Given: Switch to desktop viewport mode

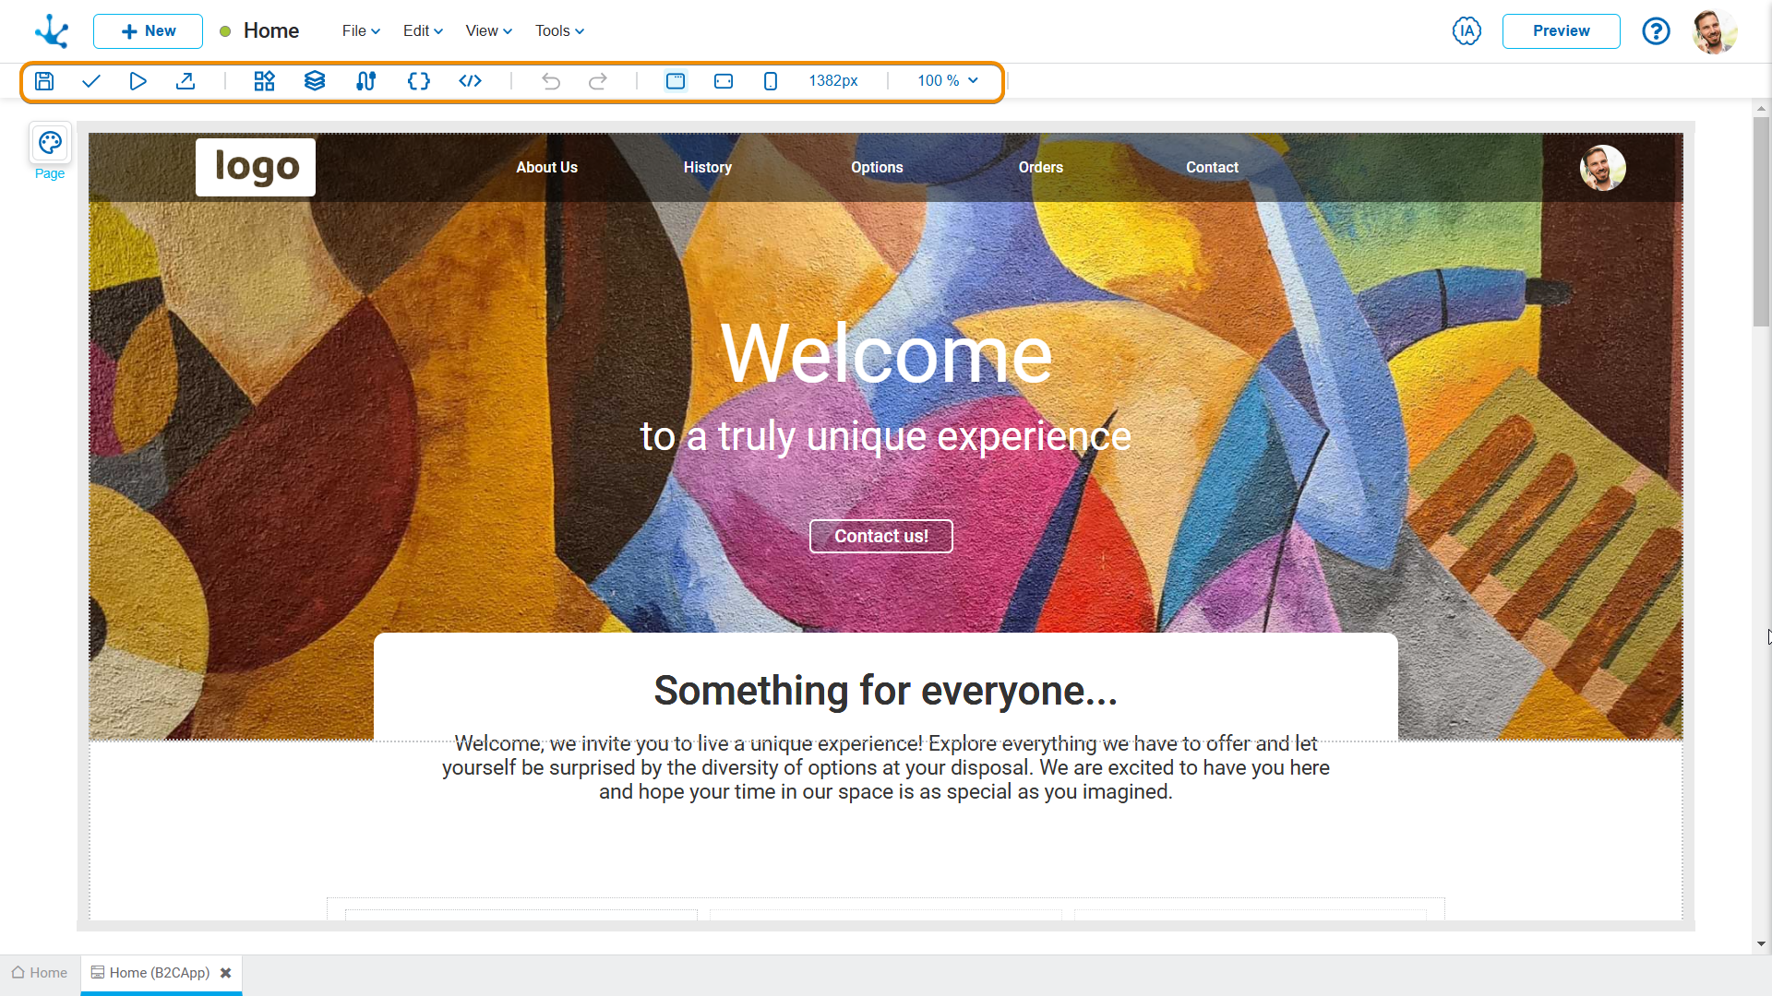Looking at the screenshot, I should pos(676,81).
